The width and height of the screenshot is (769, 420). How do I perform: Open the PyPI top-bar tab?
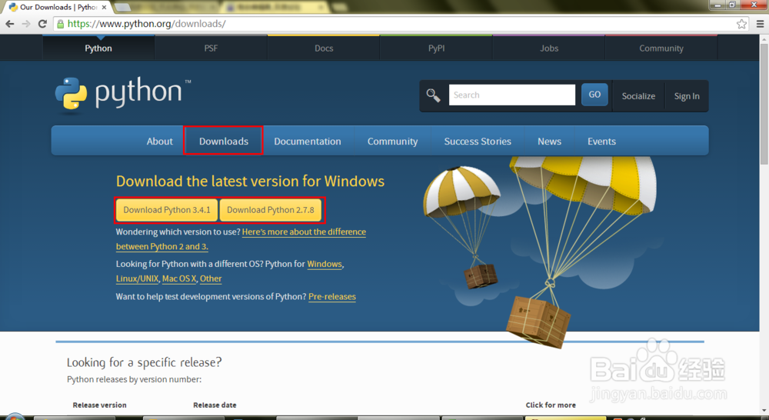click(x=437, y=48)
